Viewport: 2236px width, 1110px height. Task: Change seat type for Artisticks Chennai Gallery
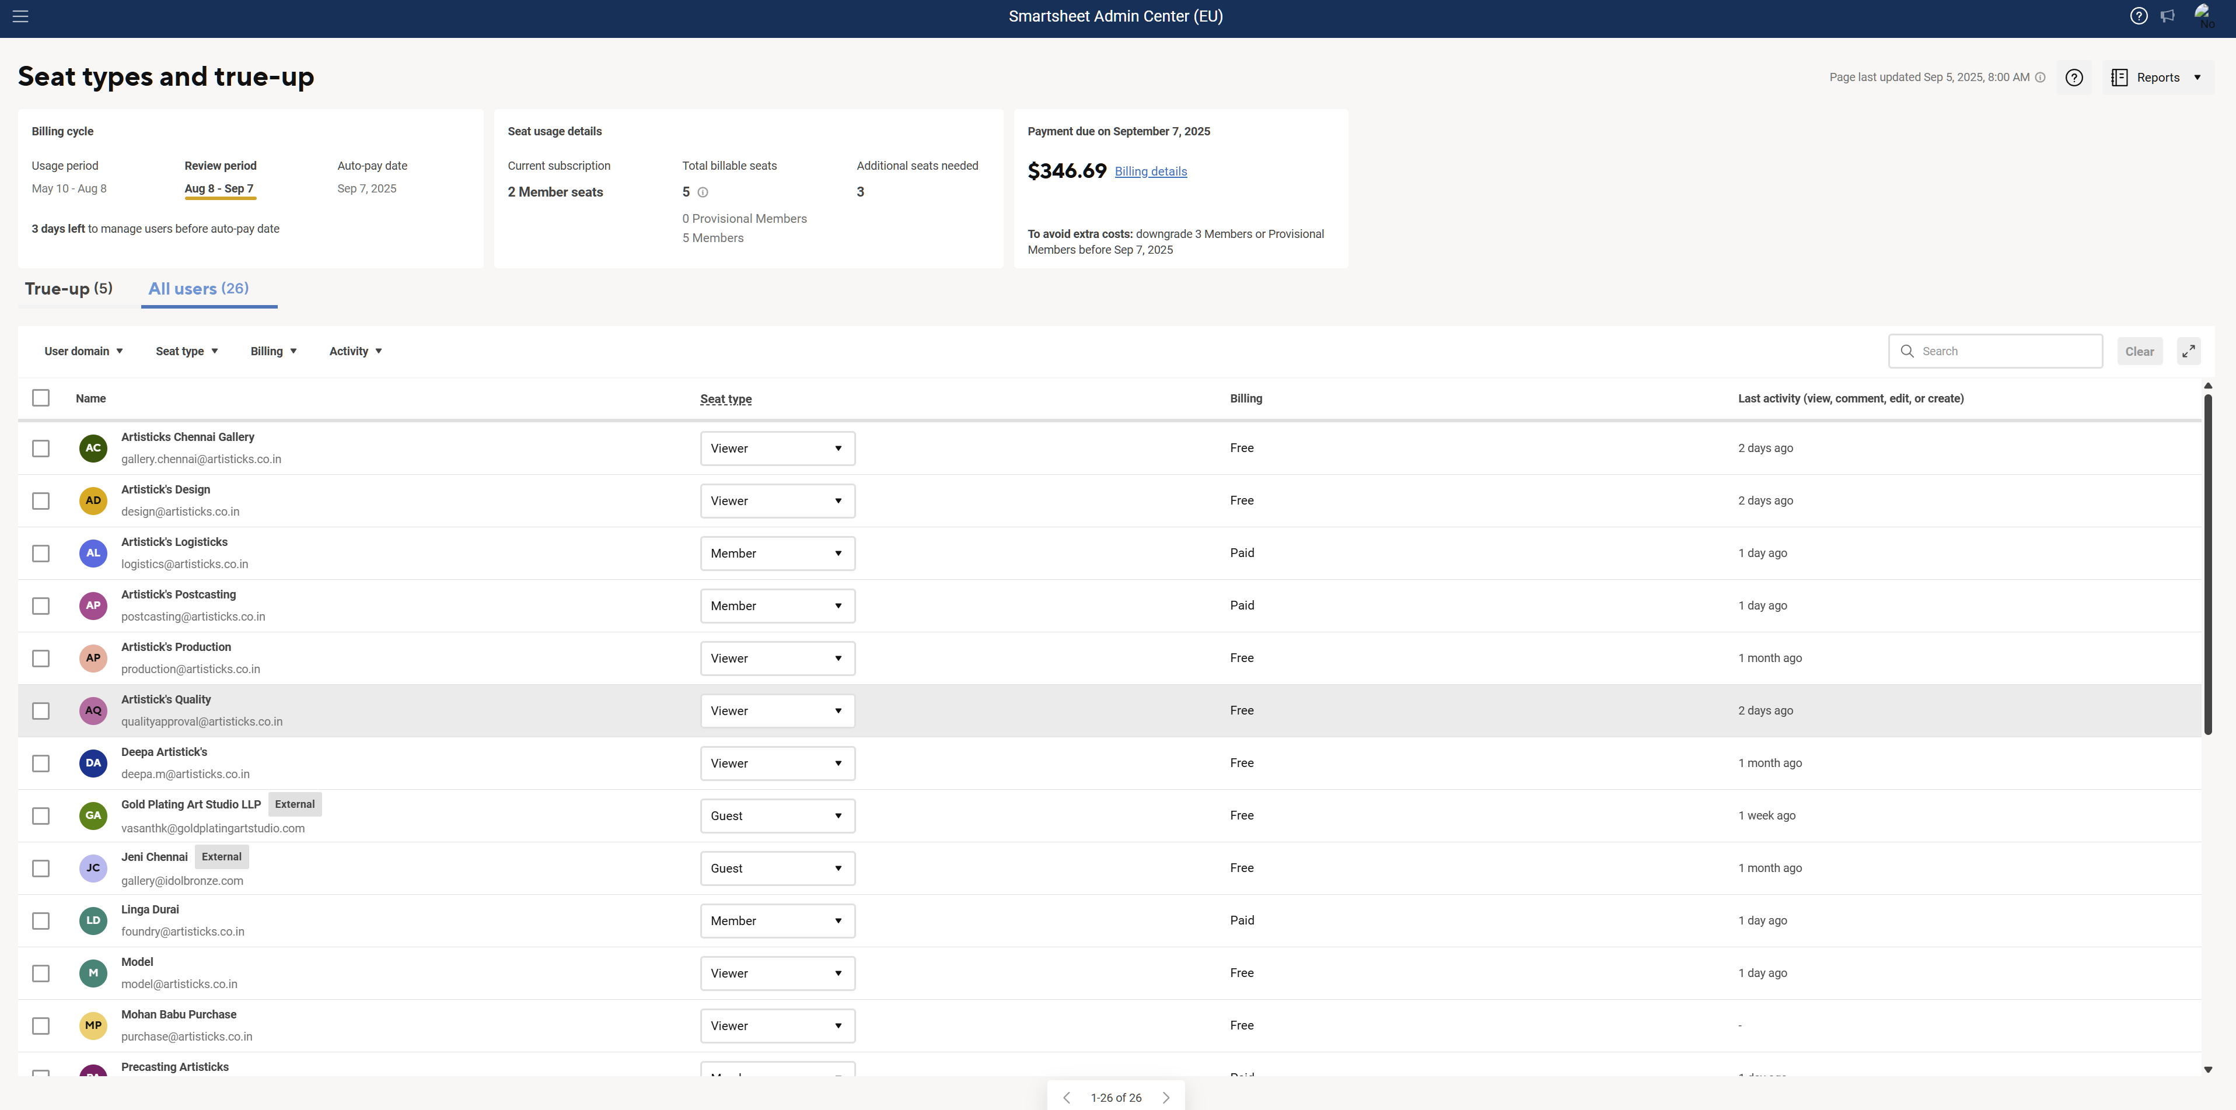(x=778, y=449)
